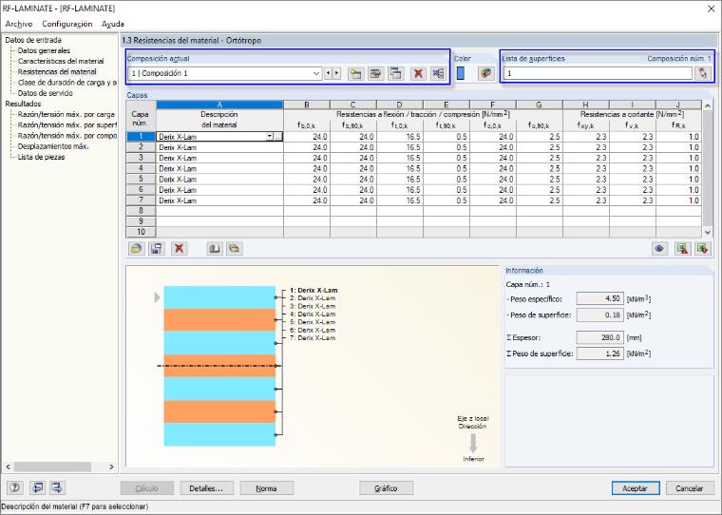Open the Ayuda menu
Screen dimensions: 722x515
click(x=113, y=24)
